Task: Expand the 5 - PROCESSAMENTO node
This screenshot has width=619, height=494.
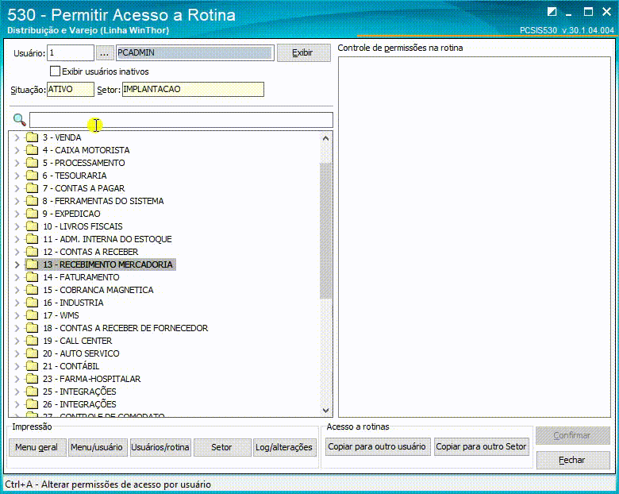Action: (17, 163)
